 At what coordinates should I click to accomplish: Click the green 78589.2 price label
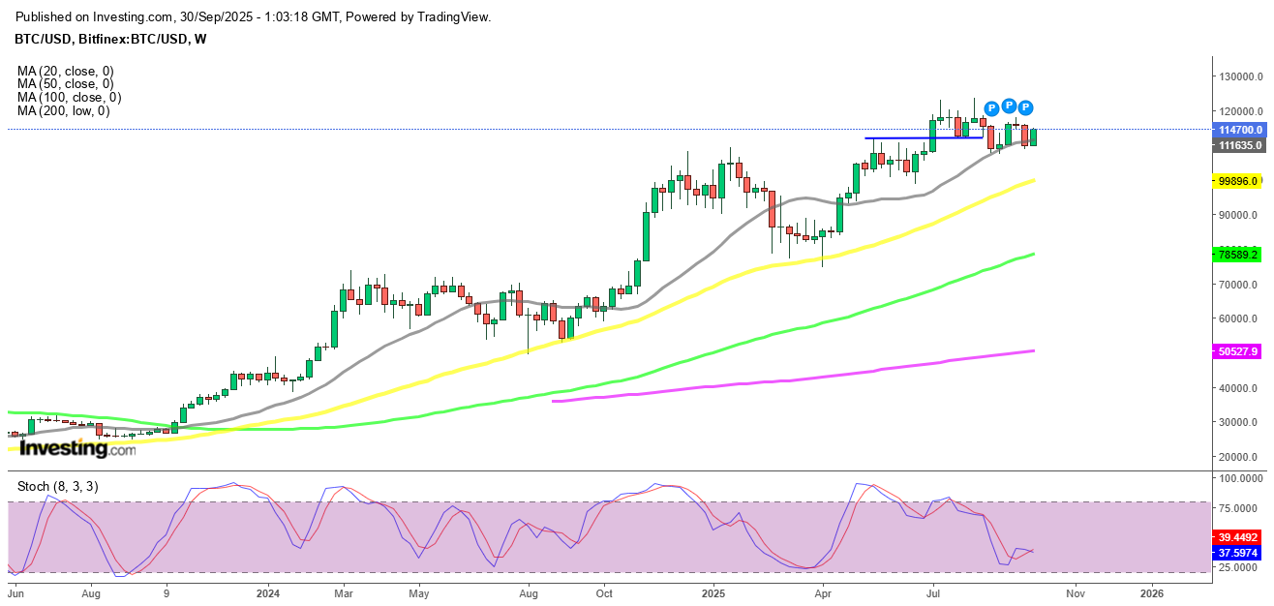[x=1238, y=255]
